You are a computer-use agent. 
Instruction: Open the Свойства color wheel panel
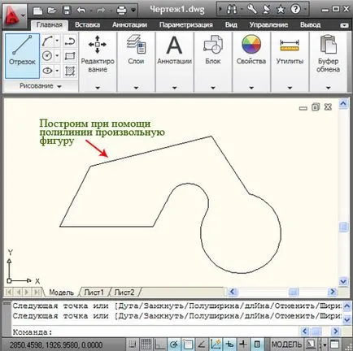251,50
